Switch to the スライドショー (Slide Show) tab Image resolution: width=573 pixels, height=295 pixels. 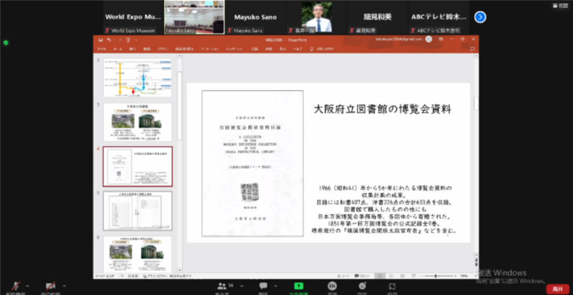tap(235, 48)
